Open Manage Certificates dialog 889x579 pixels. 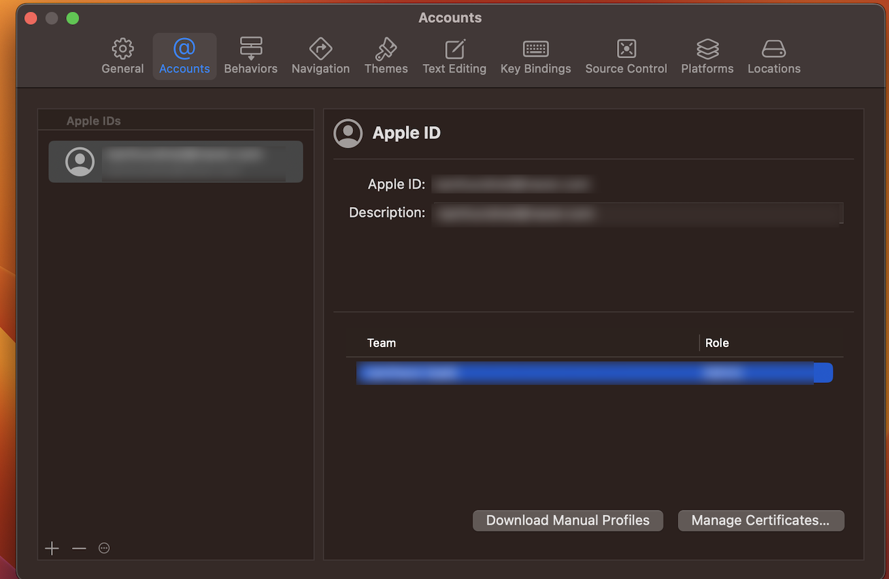[761, 521]
